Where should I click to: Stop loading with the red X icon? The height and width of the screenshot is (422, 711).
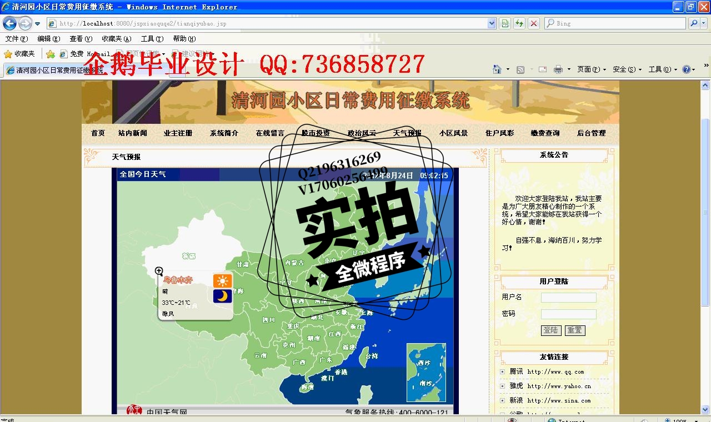533,23
